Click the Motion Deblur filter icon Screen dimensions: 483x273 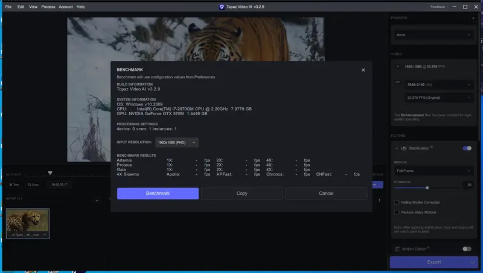click(398, 249)
